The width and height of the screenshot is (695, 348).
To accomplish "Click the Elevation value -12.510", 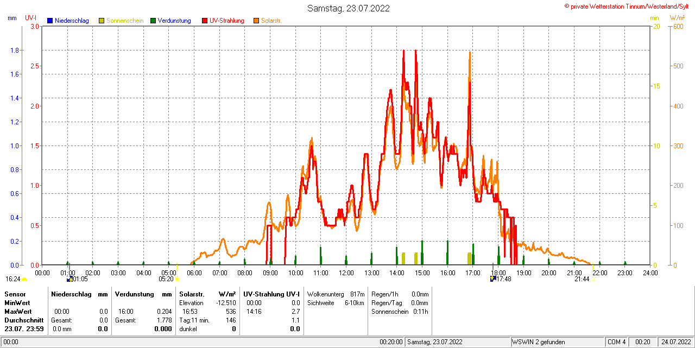I will click(x=226, y=302).
